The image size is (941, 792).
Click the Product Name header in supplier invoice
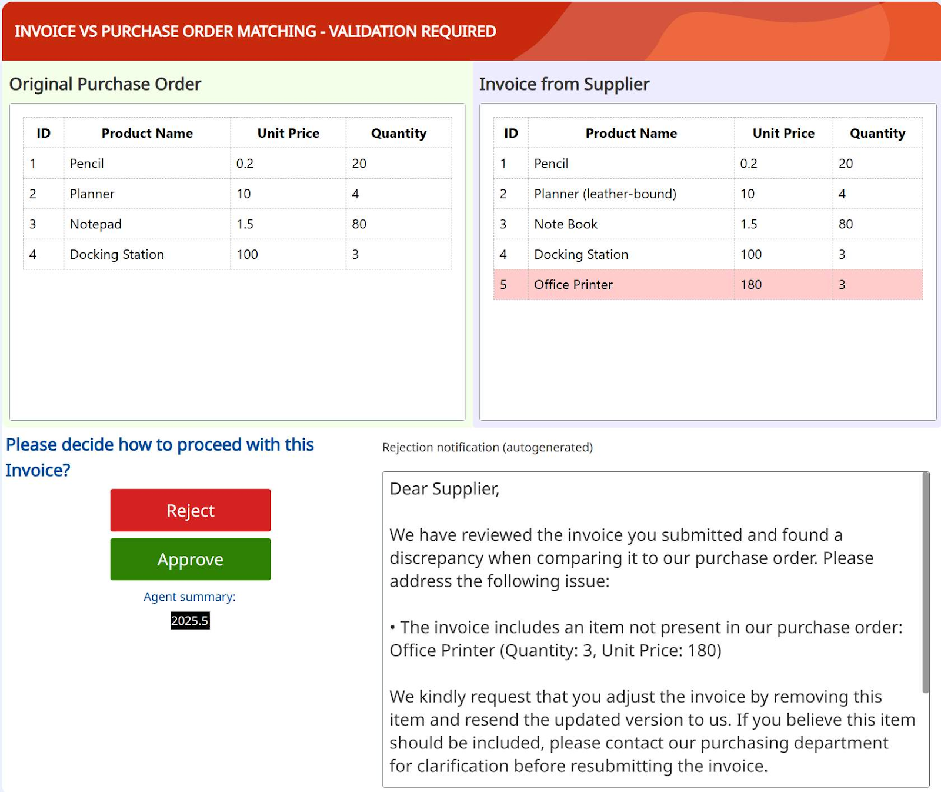coord(631,133)
